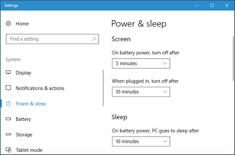Image resolution: width=235 pixels, height=155 pixels.
Task: Click the Tablet mode icon
Action: [x=9, y=150]
